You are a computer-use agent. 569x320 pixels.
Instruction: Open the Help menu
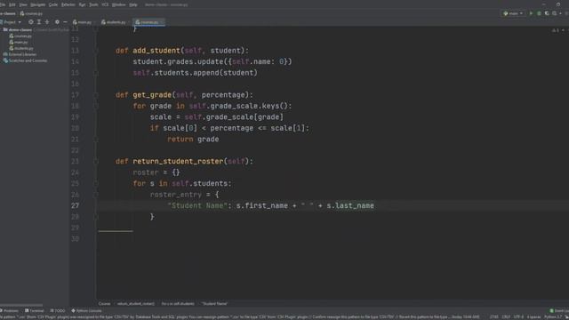tap(133, 4)
